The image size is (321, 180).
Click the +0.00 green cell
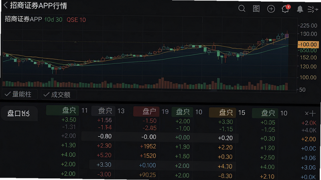click(183, 137)
